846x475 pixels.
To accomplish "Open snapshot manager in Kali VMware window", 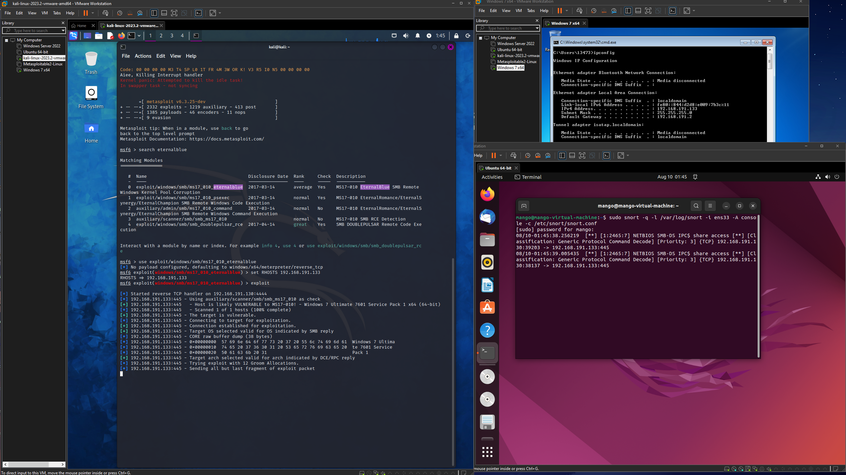I will point(140,13).
